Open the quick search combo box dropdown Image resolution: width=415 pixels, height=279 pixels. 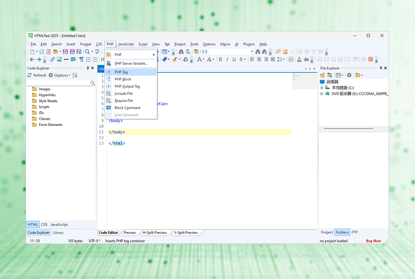pyautogui.click(x=252, y=51)
